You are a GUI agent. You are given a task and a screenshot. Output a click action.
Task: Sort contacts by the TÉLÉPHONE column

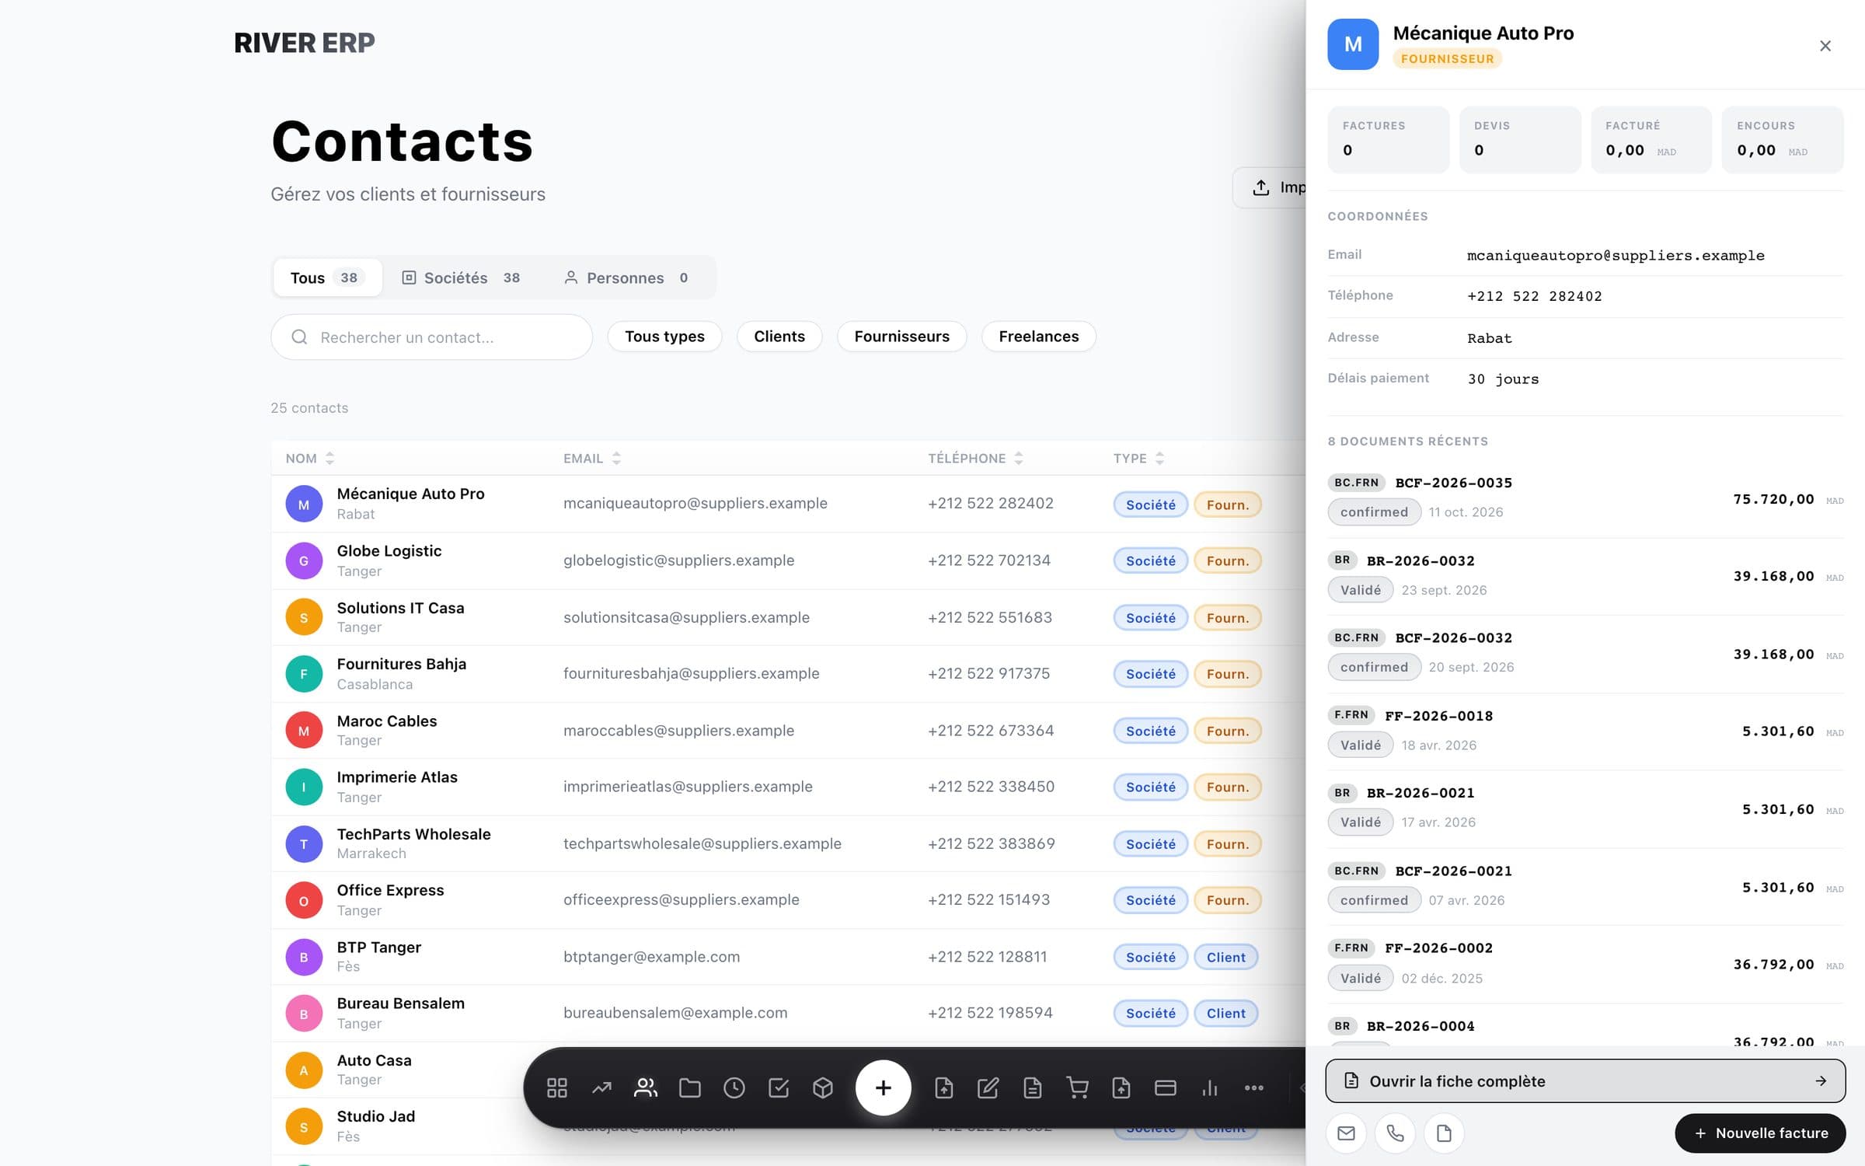point(975,459)
